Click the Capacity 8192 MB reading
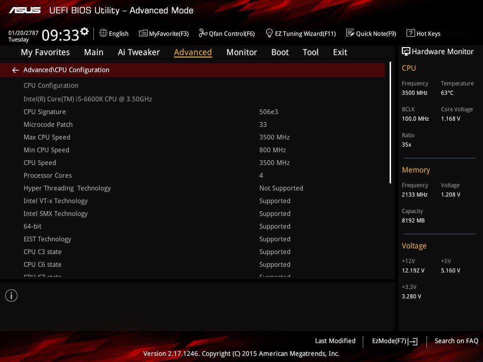Screen dimensions: 483x362 413,221
